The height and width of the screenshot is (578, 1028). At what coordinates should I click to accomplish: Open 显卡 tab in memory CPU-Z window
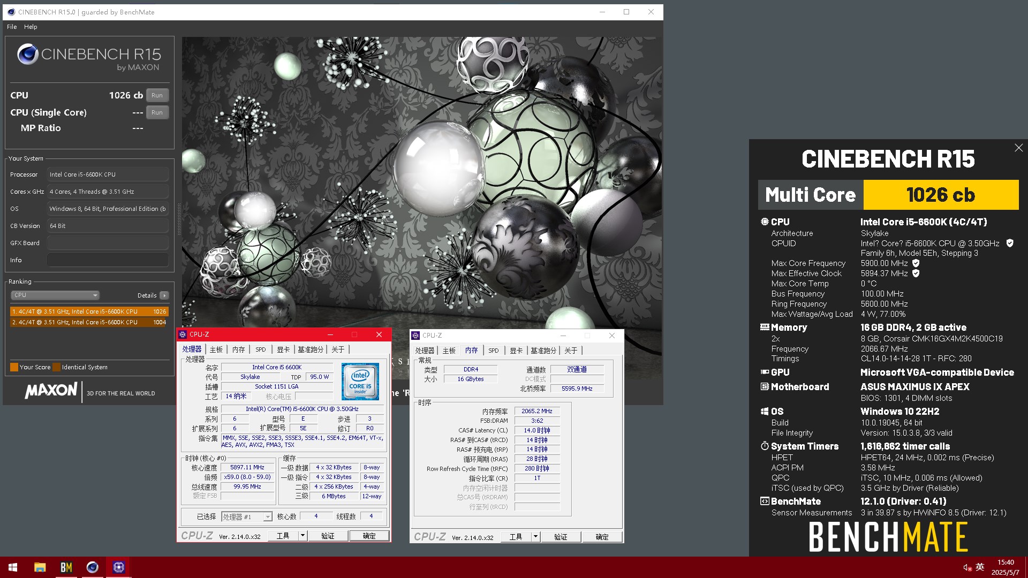click(516, 351)
